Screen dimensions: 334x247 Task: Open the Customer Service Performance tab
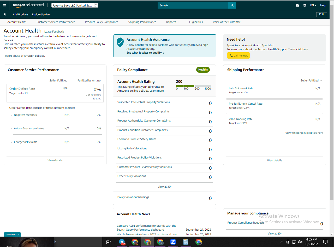56,22
